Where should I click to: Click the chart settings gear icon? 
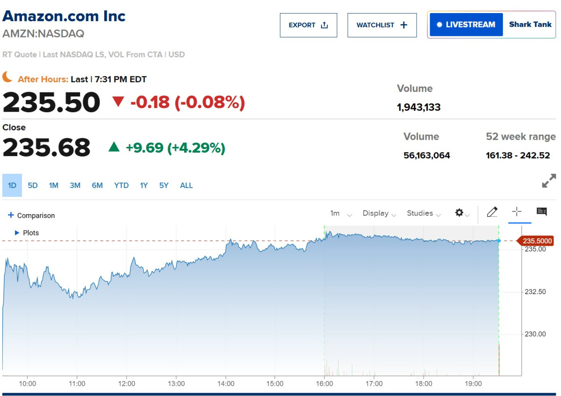pyautogui.click(x=459, y=213)
